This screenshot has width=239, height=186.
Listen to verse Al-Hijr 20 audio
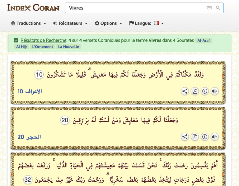coord(214,137)
